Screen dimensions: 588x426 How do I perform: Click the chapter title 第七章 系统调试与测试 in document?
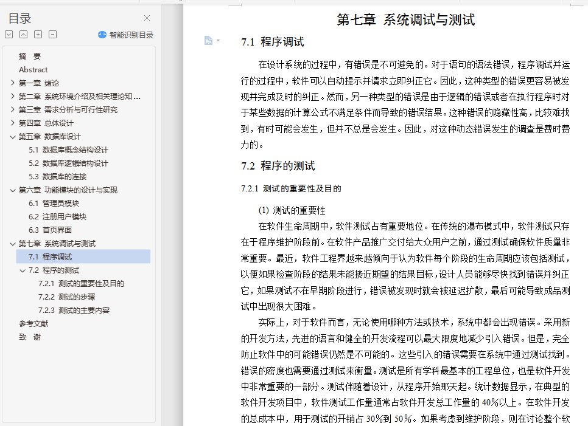coord(406,19)
